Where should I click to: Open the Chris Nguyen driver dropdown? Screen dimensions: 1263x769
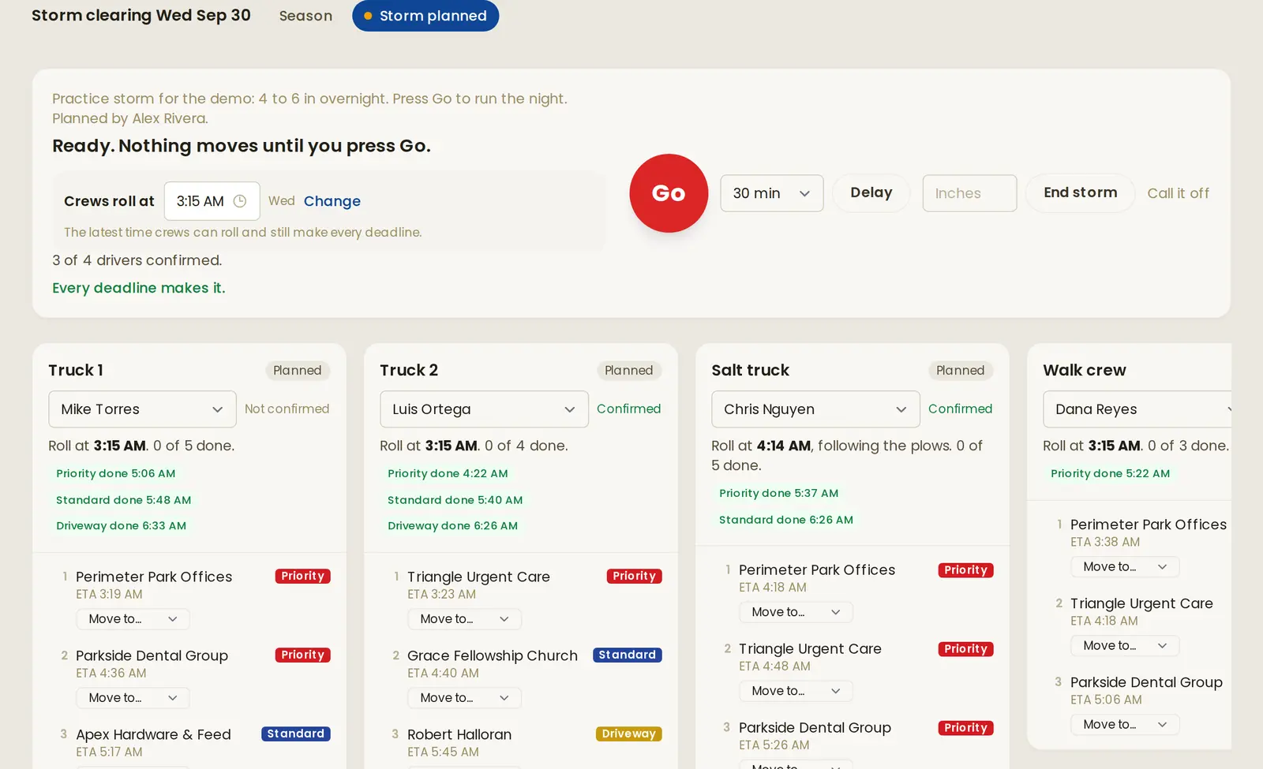815,409
